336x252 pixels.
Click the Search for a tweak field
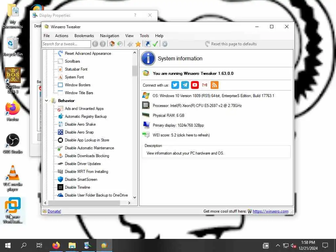coord(66,44)
